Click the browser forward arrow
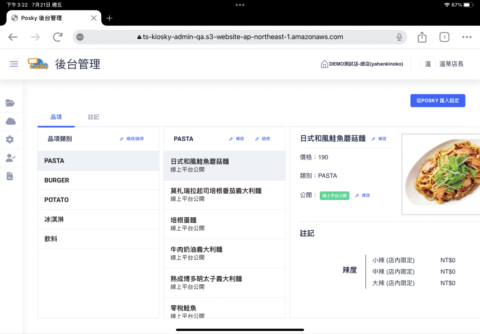The width and height of the screenshot is (480, 334). click(35, 37)
